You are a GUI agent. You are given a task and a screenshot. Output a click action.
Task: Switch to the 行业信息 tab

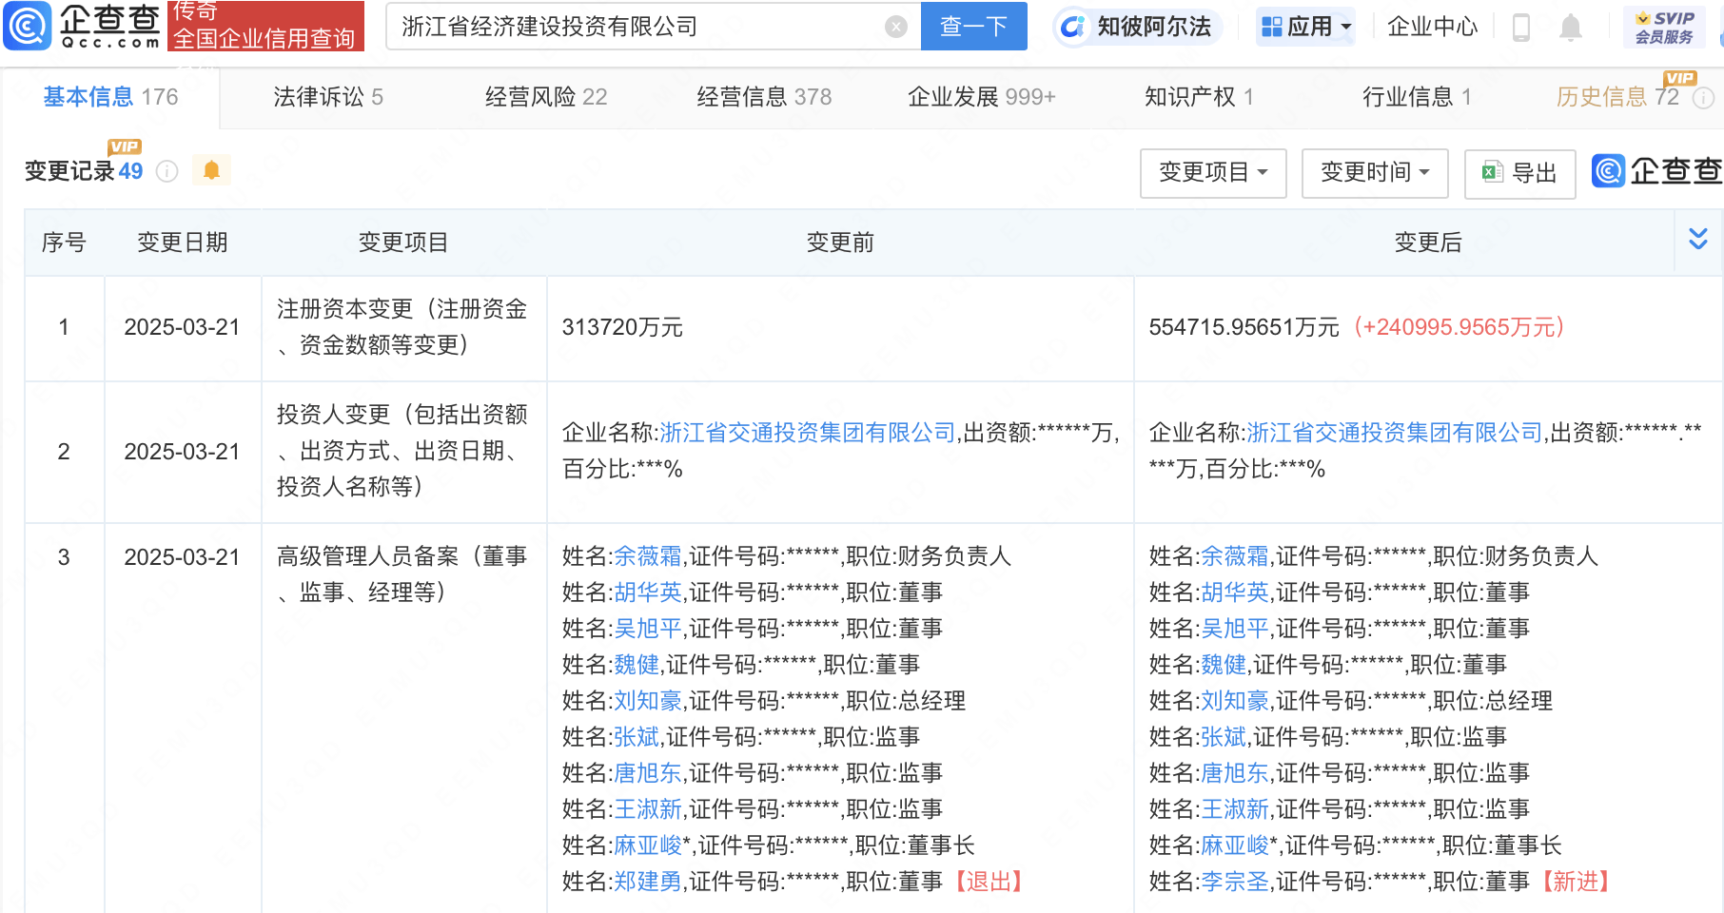tap(1417, 97)
